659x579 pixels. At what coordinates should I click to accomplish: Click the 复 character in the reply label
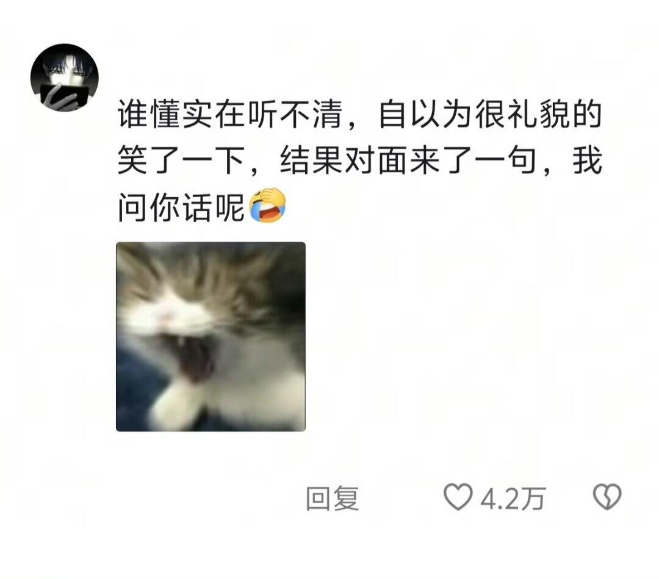346,498
